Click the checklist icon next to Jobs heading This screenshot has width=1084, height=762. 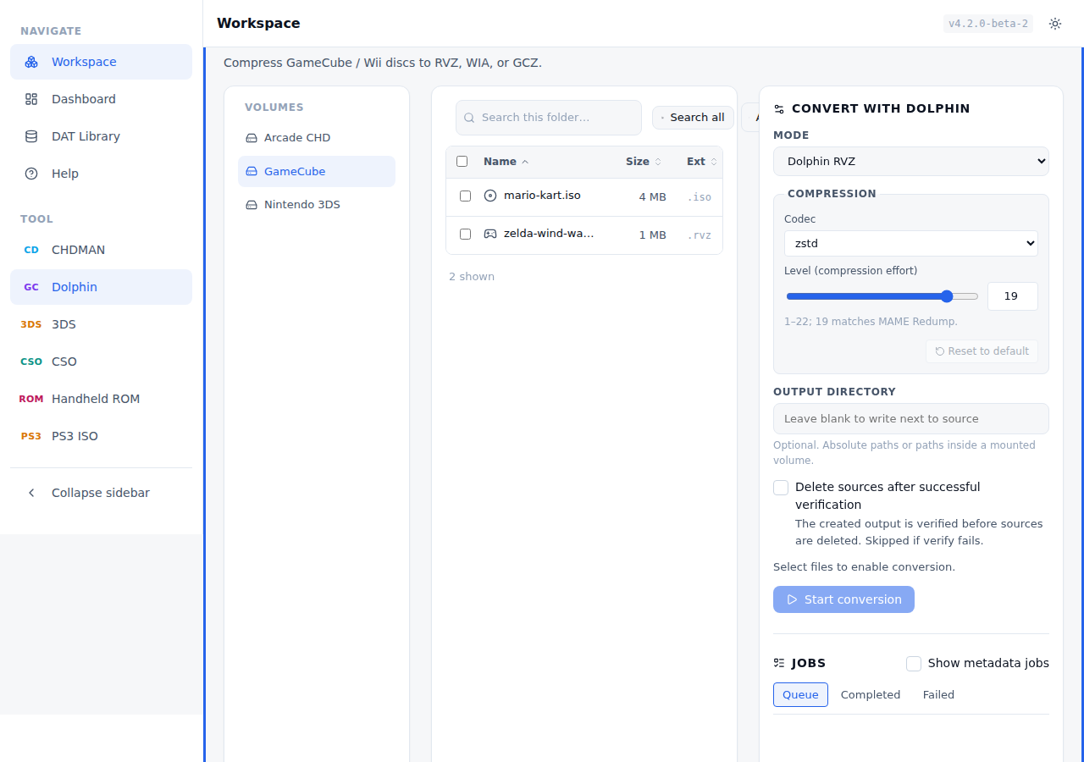[x=779, y=663]
